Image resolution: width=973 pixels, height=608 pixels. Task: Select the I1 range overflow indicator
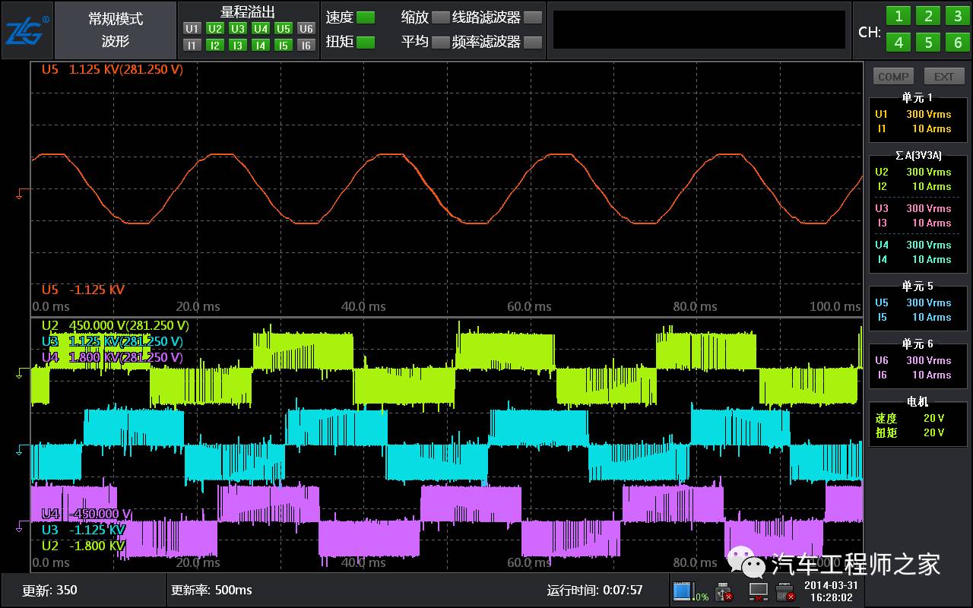click(192, 45)
